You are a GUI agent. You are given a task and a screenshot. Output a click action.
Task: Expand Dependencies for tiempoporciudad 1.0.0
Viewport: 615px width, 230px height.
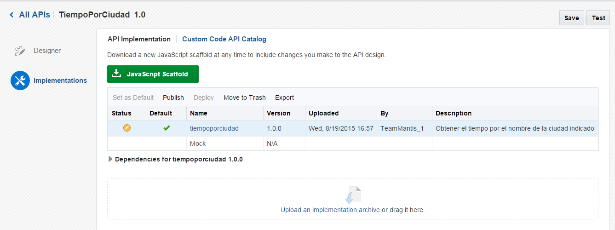tap(110, 159)
